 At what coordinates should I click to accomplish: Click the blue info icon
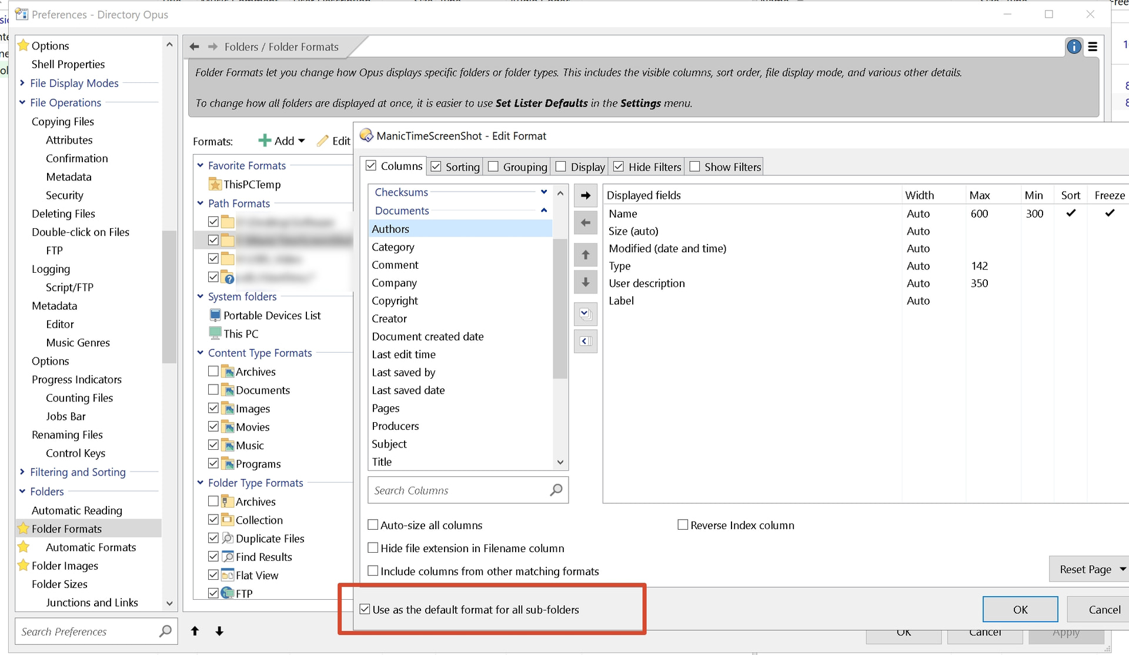click(x=1074, y=46)
